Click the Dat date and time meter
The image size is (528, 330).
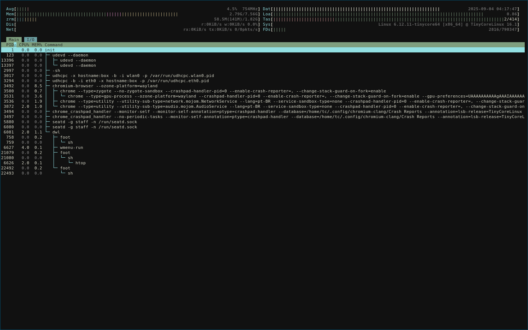(x=391, y=9)
